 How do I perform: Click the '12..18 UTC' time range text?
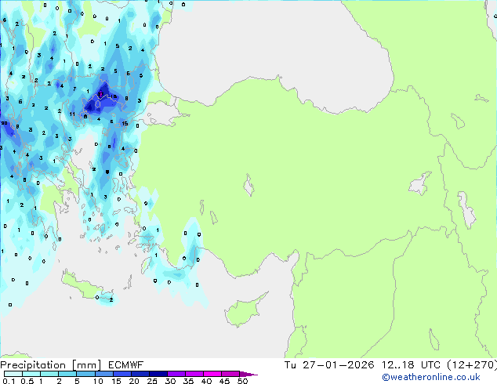[411, 365]
